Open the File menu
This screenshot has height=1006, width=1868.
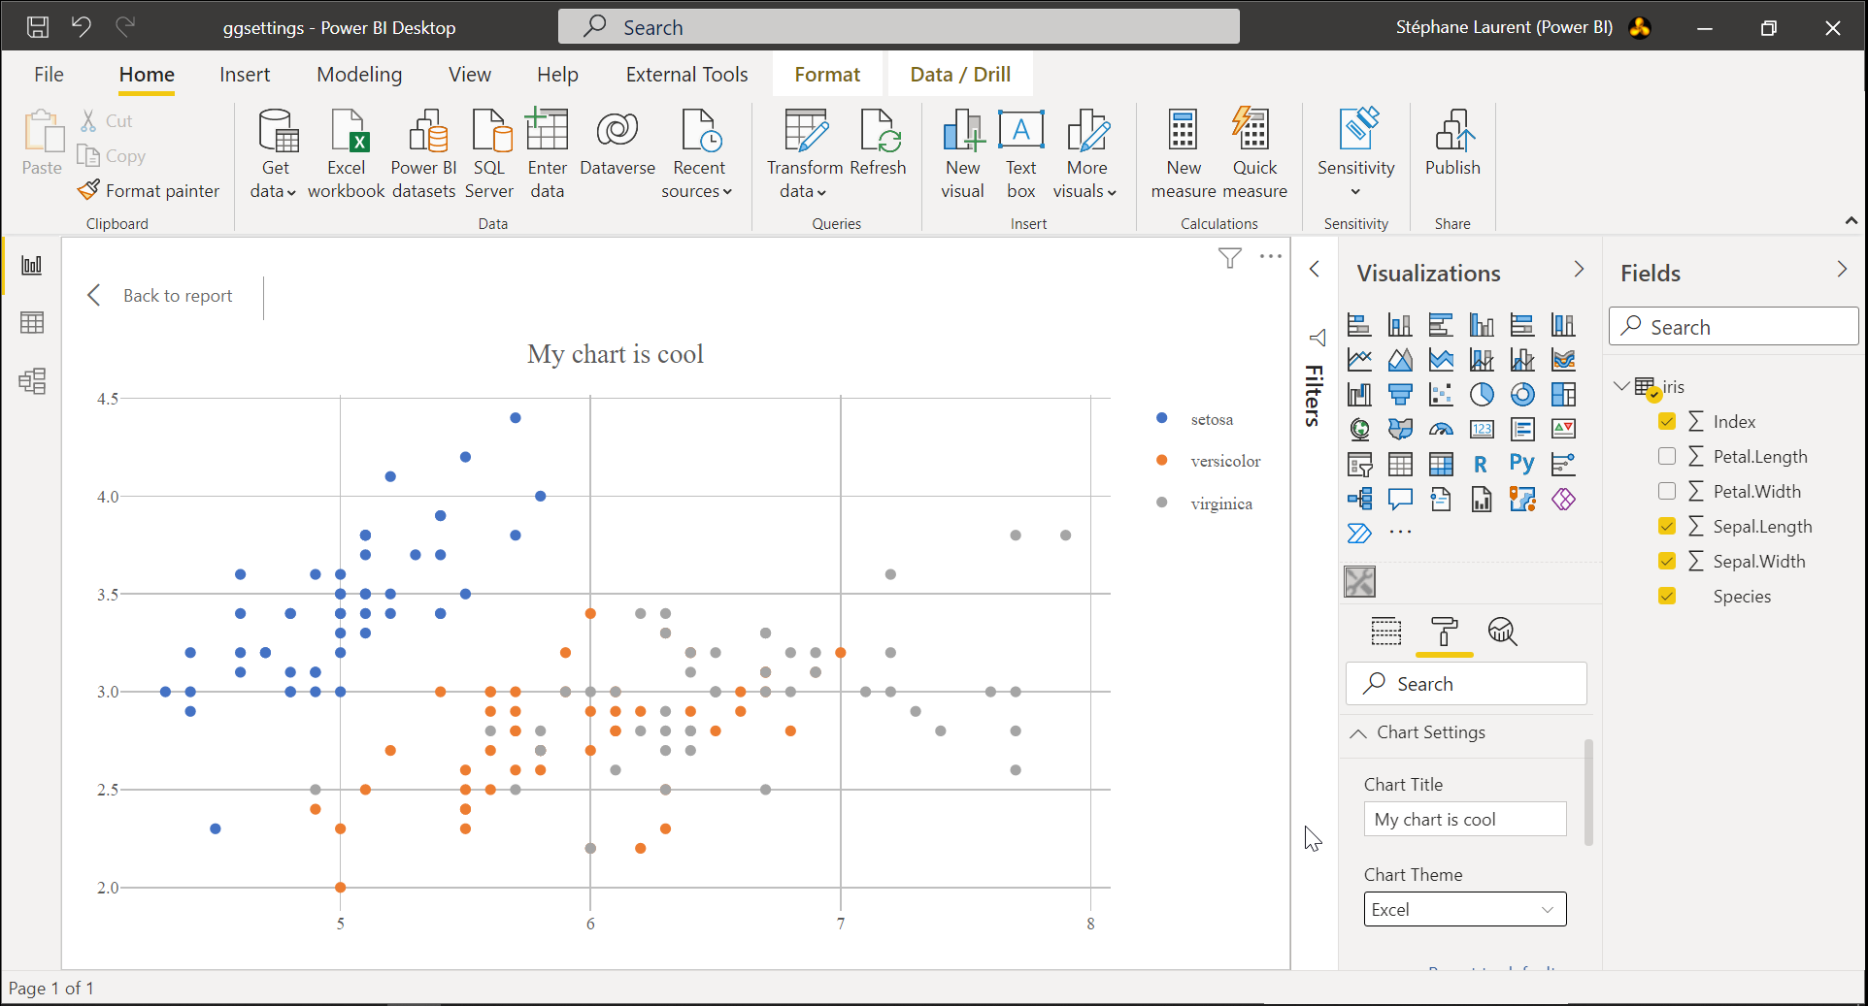point(49,75)
